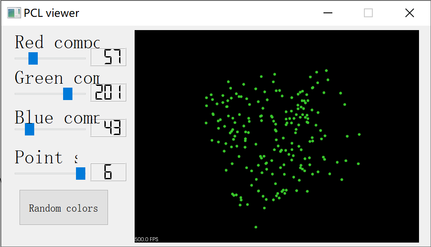Click the green value display showing 201
Image resolution: width=431 pixels, height=247 pixels.
pos(108,92)
